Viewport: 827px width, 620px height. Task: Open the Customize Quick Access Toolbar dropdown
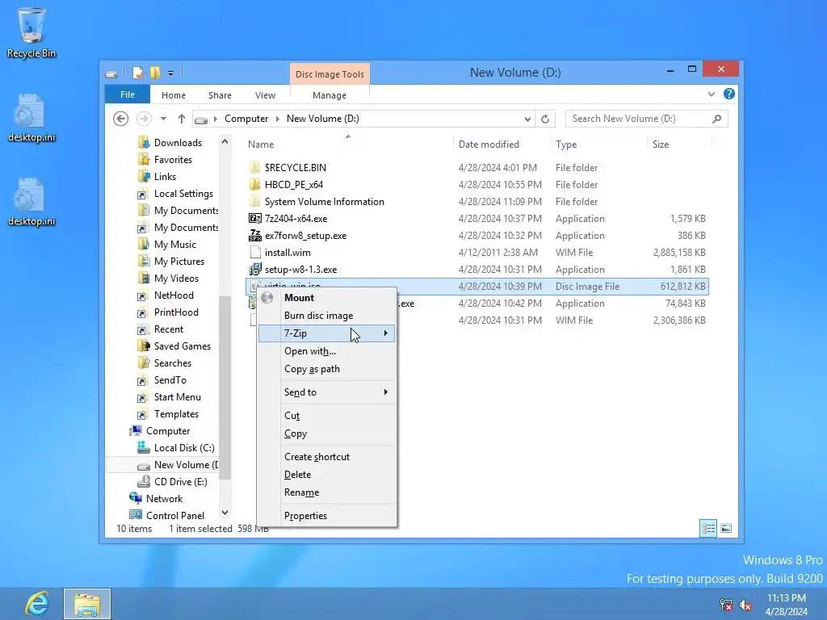[171, 73]
